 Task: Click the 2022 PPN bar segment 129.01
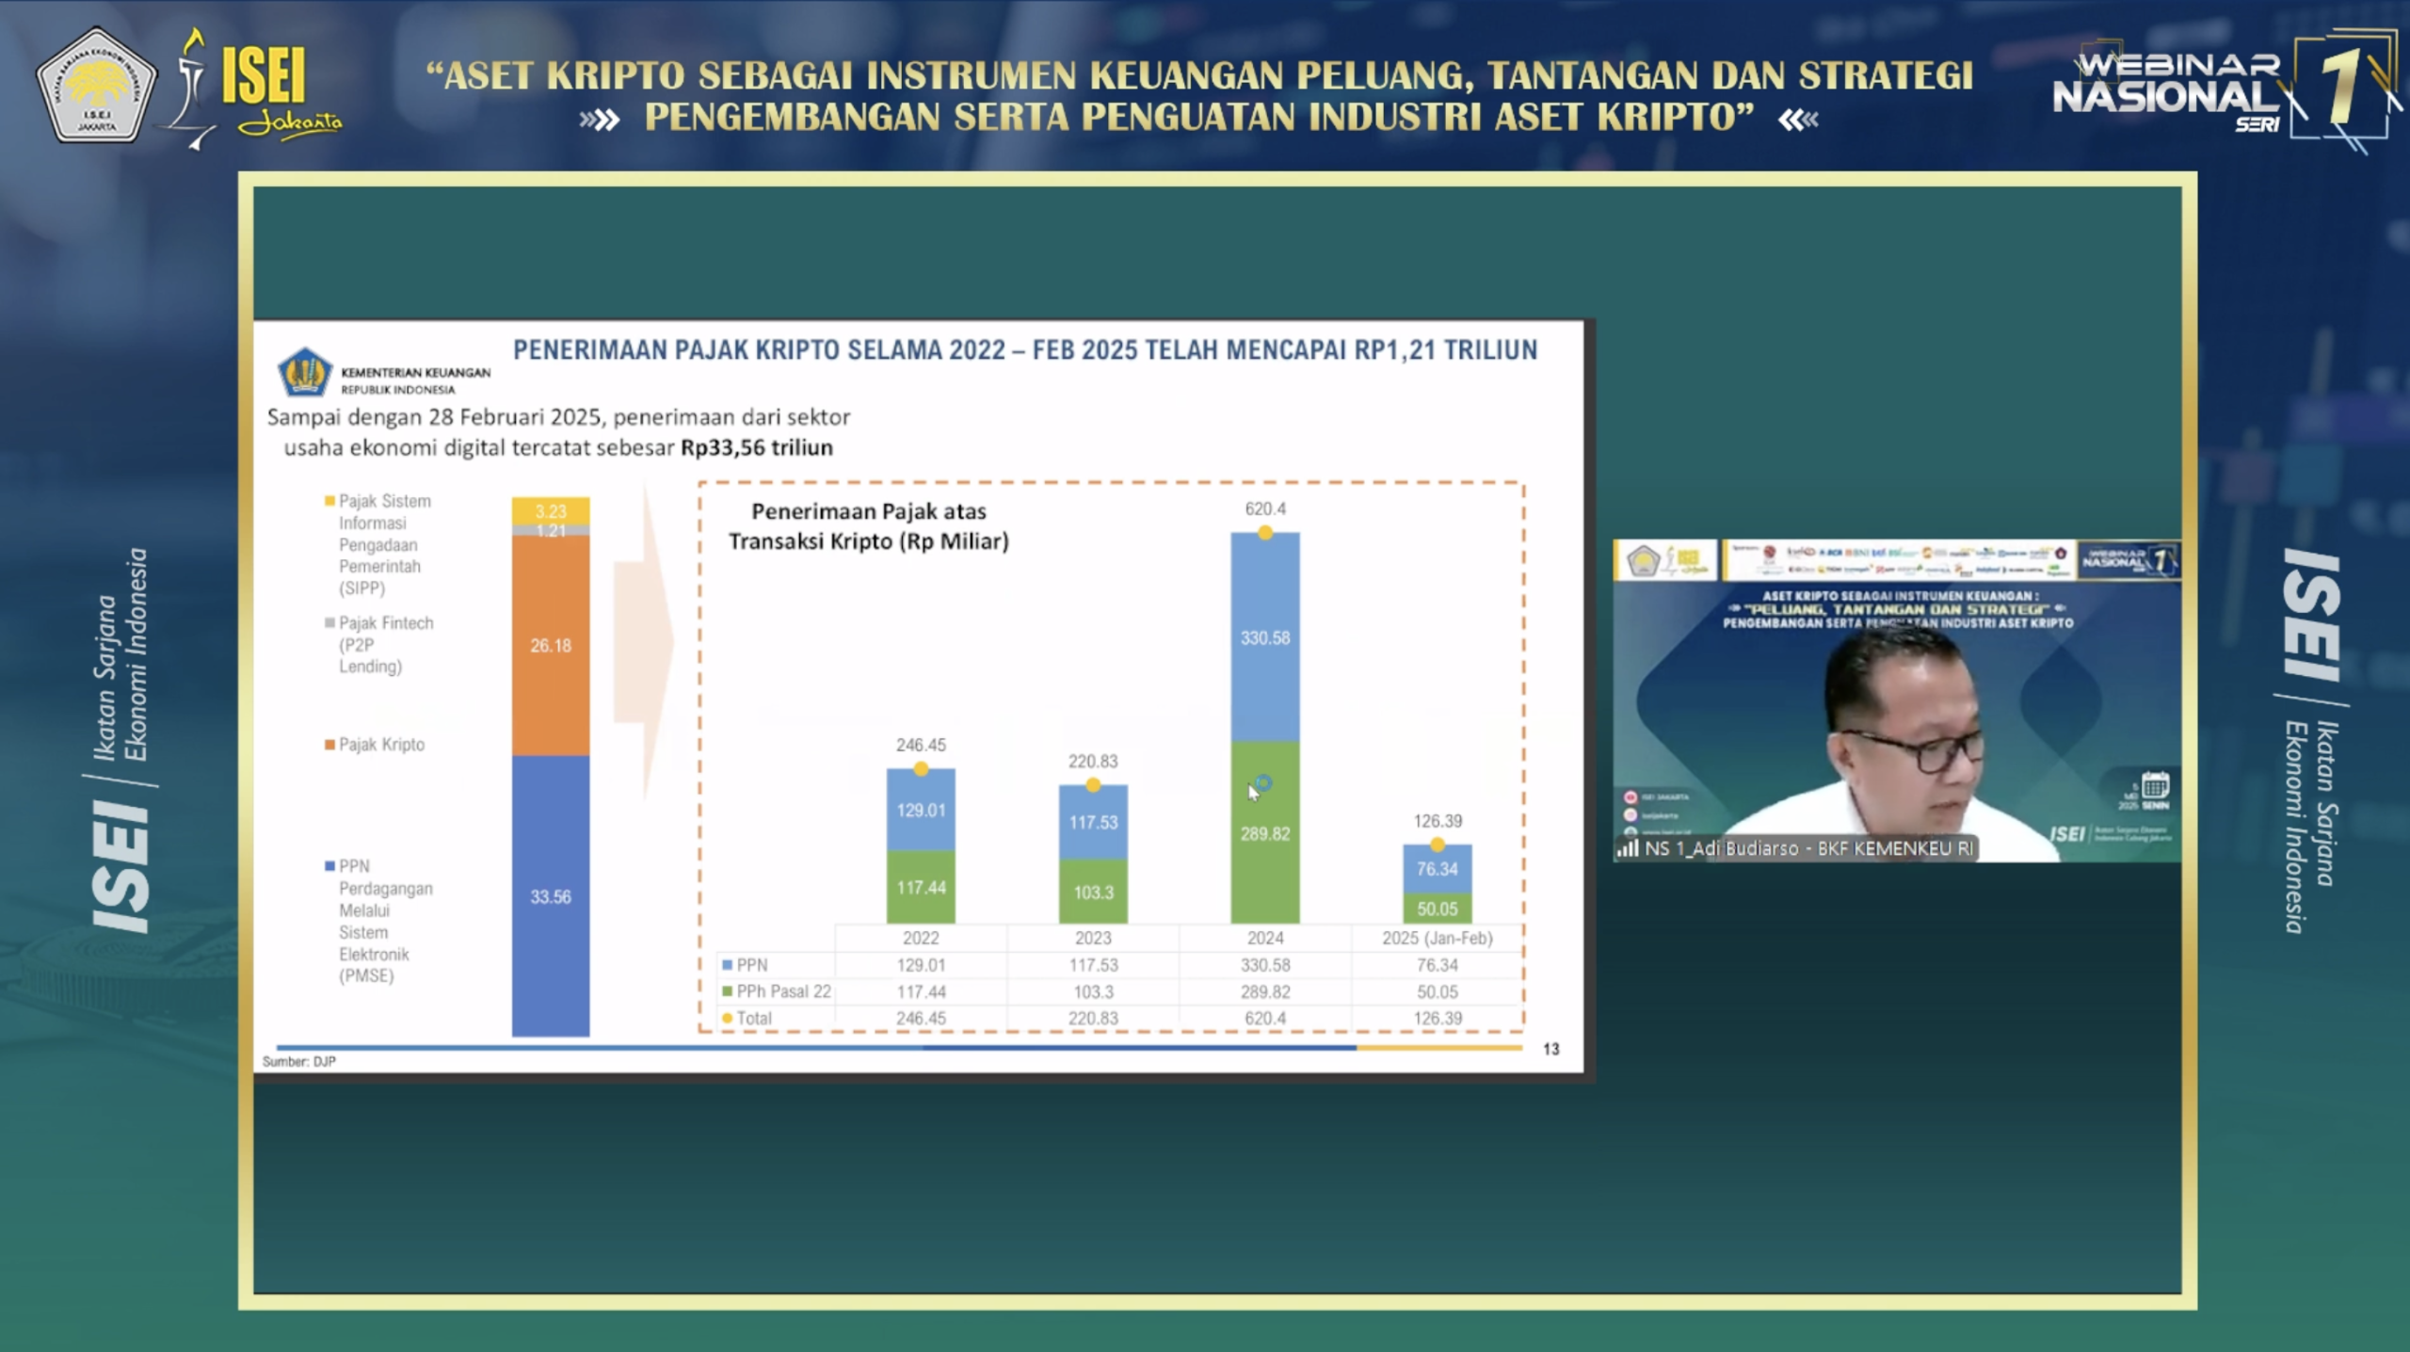921,810
